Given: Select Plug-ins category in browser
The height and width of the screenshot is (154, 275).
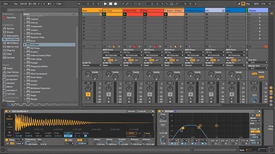Looking at the screenshot, I should [11, 50].
